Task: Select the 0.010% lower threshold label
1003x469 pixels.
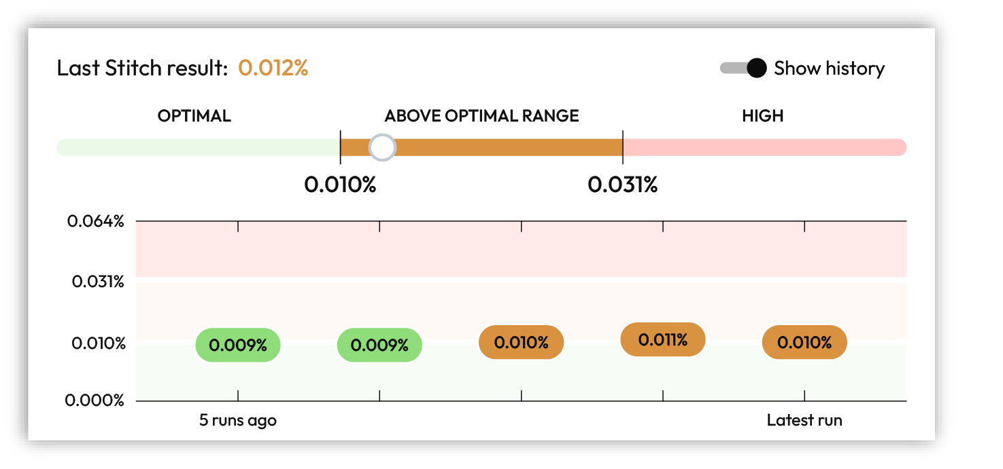Action: [341, 185]
